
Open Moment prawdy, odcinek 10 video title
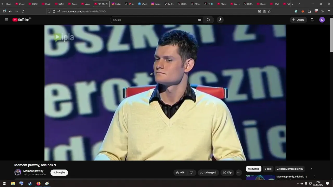[x=292, y=177]
